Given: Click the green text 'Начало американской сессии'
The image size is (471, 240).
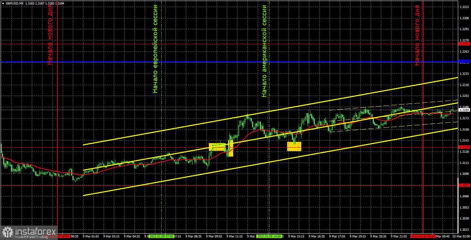Looking at the screenshot, I should 264,51.
